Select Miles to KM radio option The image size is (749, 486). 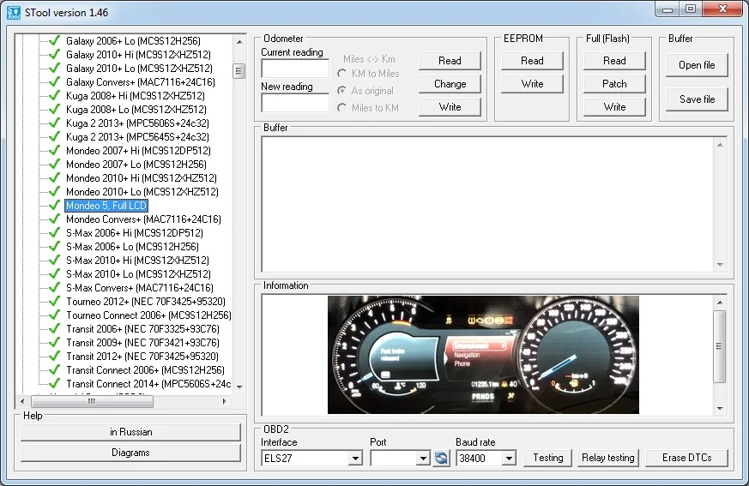[341, 108]
